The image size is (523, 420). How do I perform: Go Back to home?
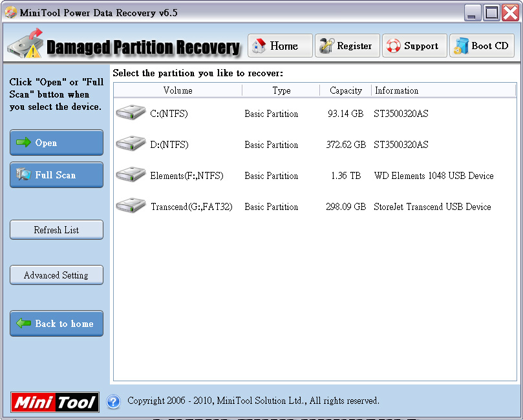56,324
